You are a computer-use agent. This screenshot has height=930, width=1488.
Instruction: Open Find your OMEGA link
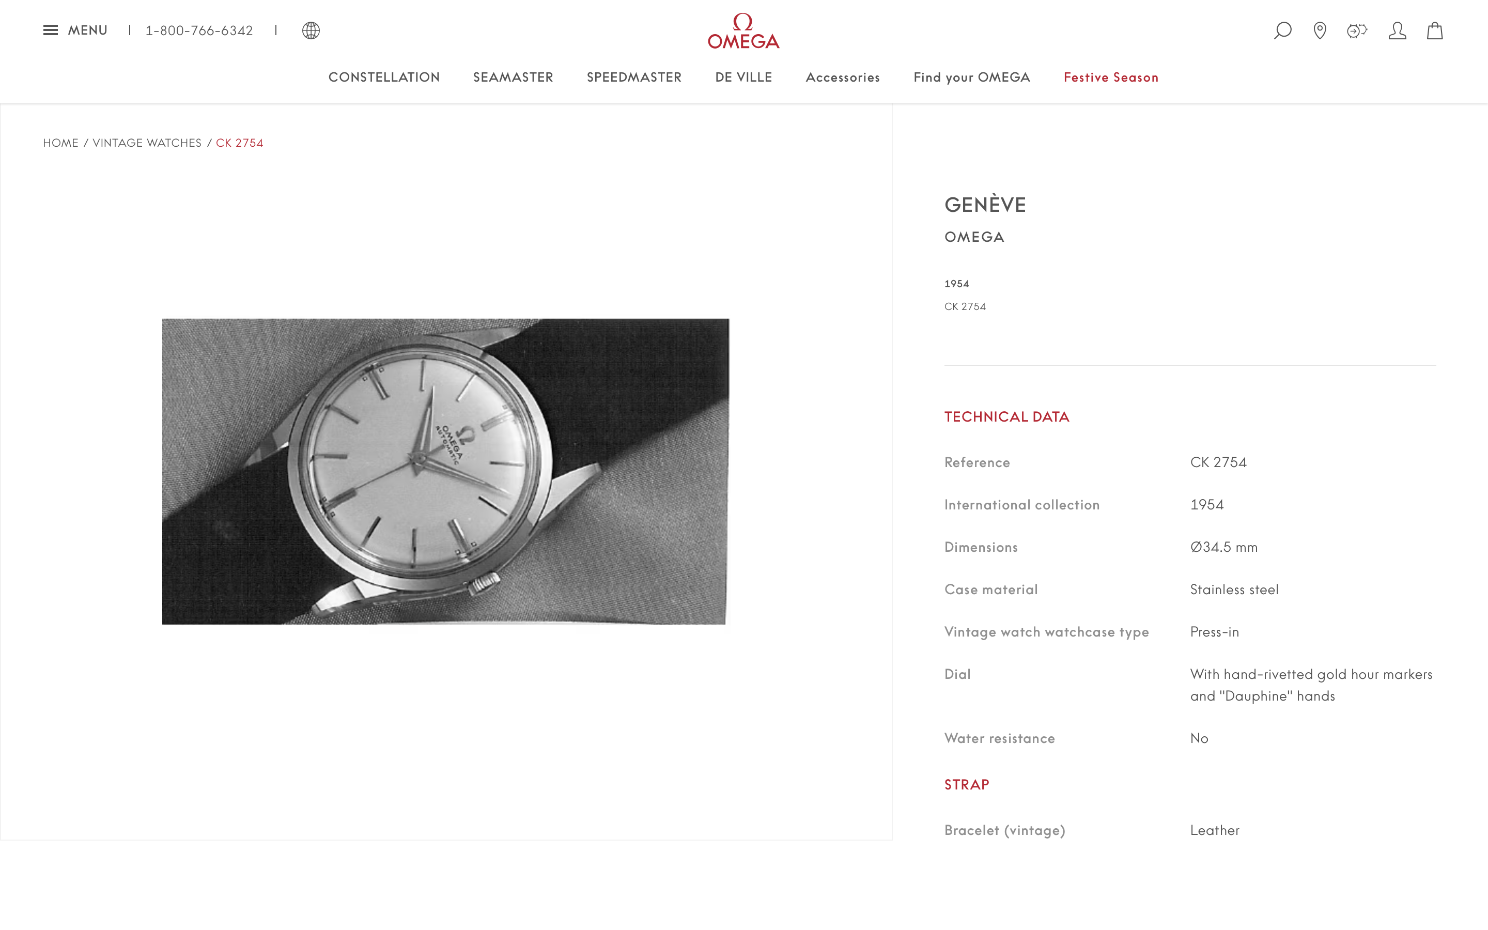pyautogui.click(x=972, y=78)
